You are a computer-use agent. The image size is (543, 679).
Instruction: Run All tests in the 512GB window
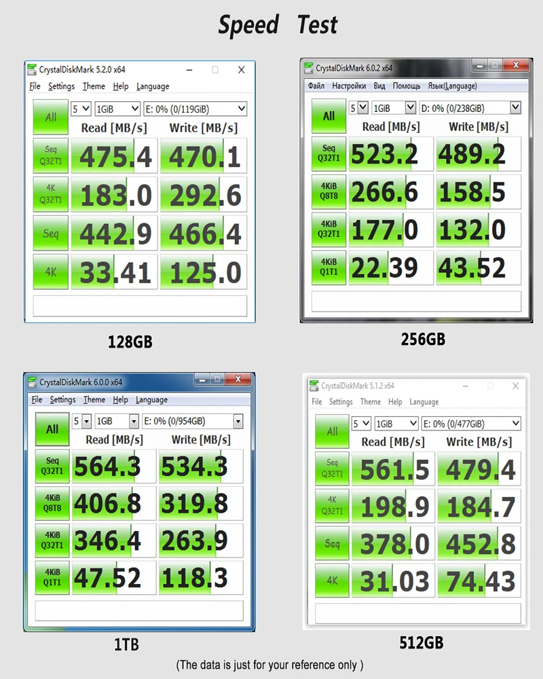click(x=332, y=431)
